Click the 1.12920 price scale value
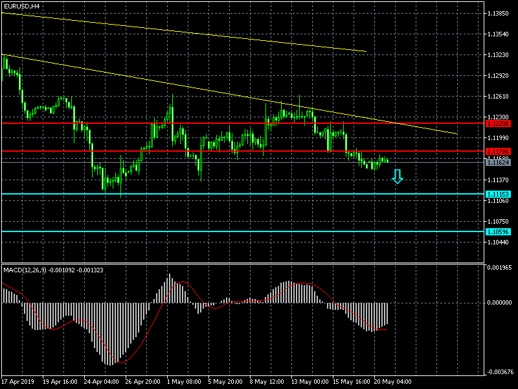518x389 pixels. point(498,76)
